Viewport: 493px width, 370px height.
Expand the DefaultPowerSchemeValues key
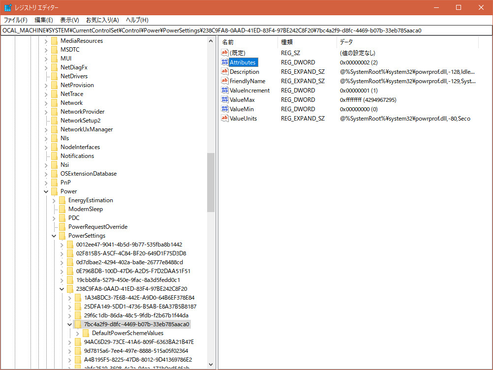pos(78,333)
